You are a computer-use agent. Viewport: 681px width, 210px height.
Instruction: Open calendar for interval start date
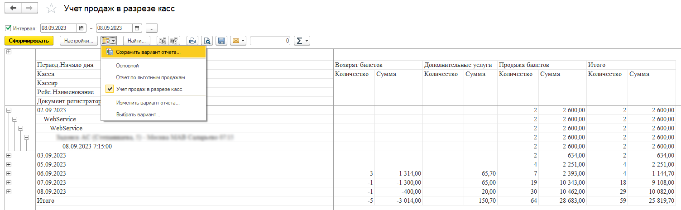point(82,28)
